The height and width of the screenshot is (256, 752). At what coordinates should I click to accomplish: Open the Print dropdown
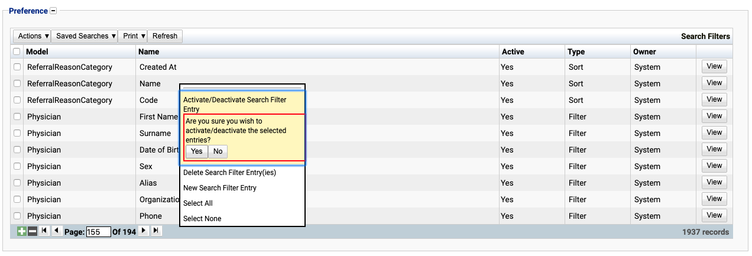133,36
